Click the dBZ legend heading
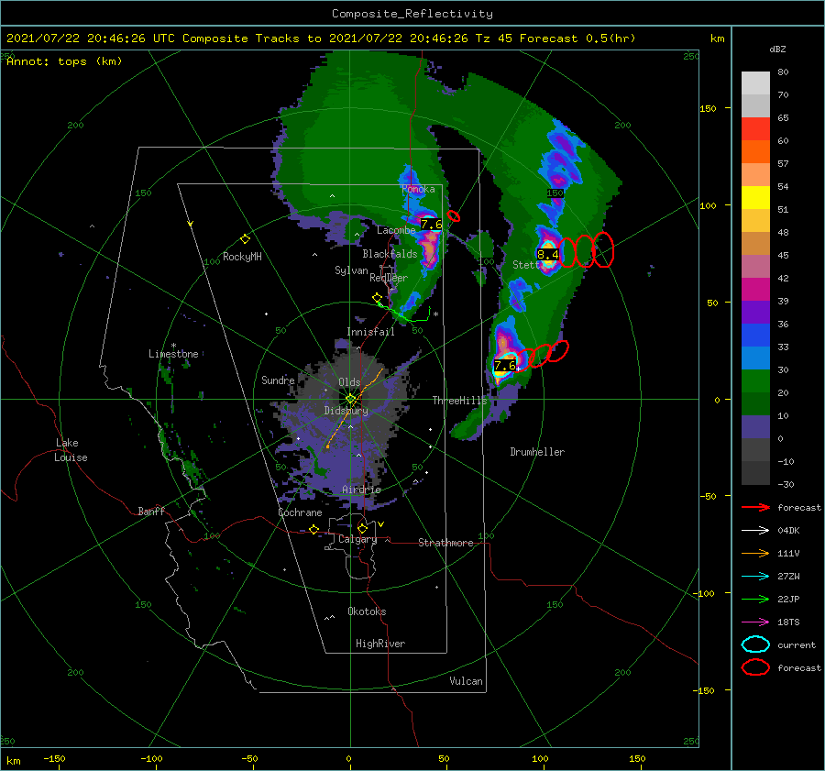Screen dimensions: 825x771 pyautogui.click(x=777, y=49)
